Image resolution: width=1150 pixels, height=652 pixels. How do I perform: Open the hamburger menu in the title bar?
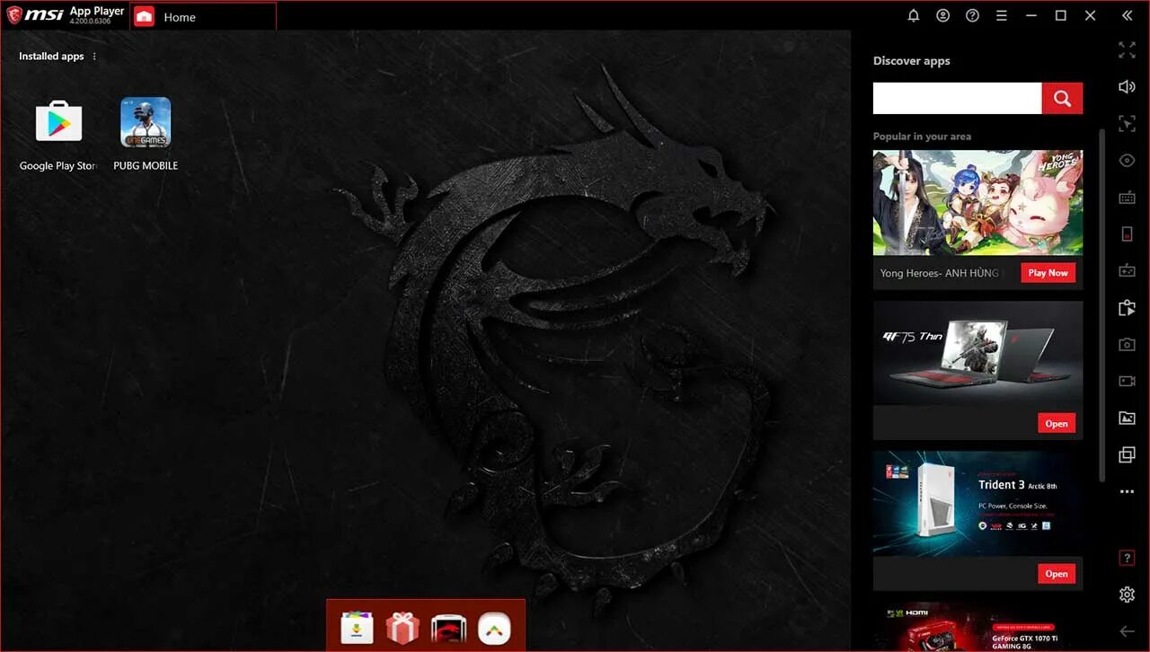[x=1002, y=15]
